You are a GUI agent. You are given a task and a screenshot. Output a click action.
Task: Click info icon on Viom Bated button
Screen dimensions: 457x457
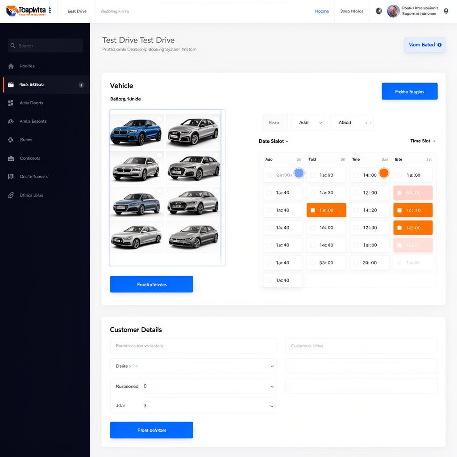pyautogui.click(x=440, y=45)
